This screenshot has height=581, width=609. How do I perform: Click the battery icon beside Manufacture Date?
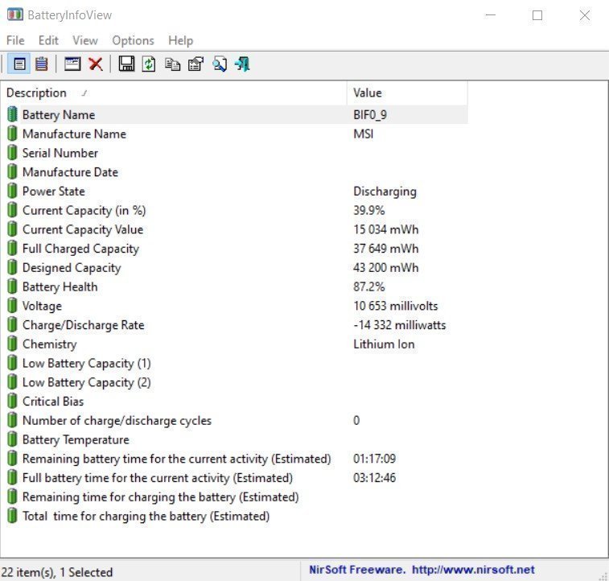12,171
